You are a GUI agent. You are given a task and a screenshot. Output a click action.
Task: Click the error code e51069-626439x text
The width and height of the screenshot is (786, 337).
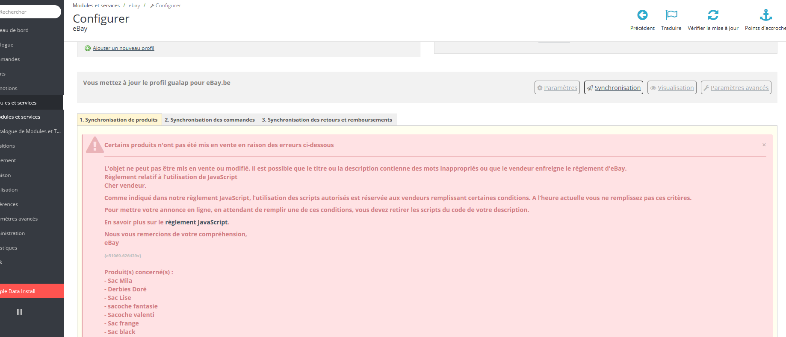(x=123, y=256)
